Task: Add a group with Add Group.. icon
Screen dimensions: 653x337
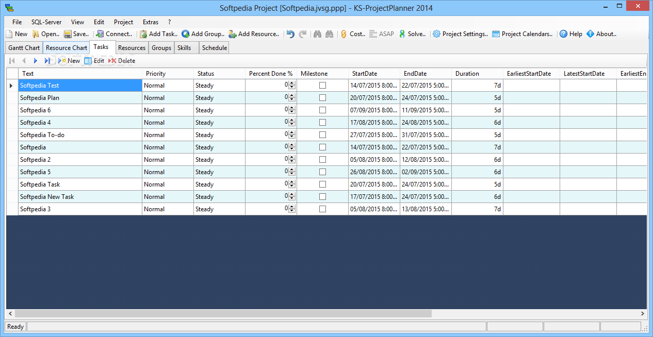Action: pyautogui.click(x=185, y=34)
